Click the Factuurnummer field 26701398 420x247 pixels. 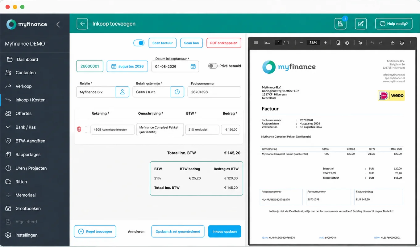(x=214, y=92)
